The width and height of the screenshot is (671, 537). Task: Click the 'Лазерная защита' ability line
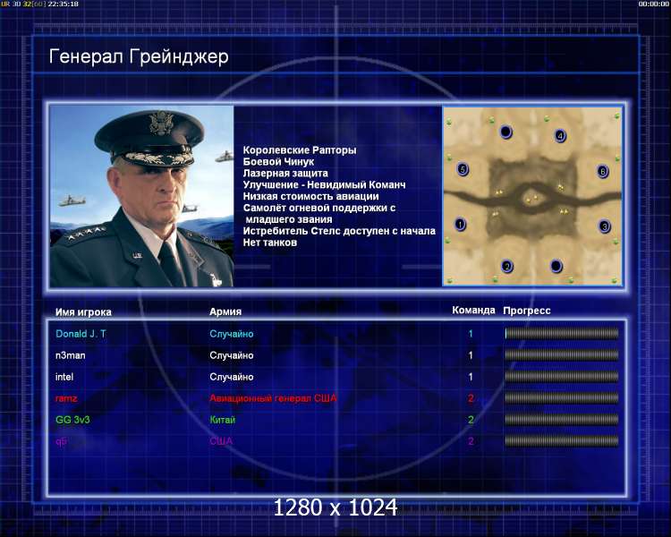click(285, 174)
